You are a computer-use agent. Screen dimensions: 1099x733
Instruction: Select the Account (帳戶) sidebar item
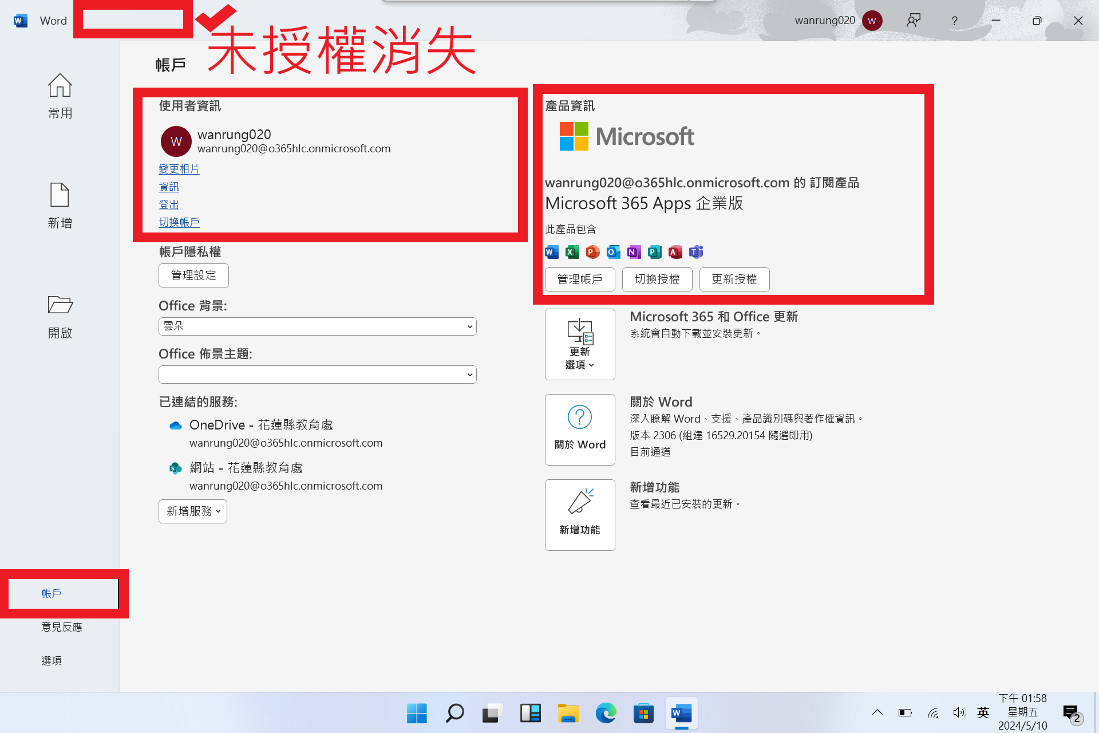(x=52, y=593)
